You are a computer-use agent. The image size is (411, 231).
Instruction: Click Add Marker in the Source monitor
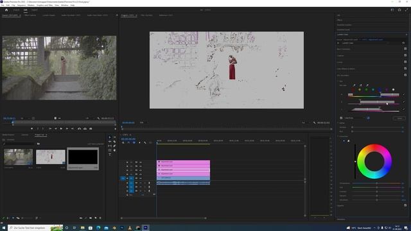coord(31,128)
